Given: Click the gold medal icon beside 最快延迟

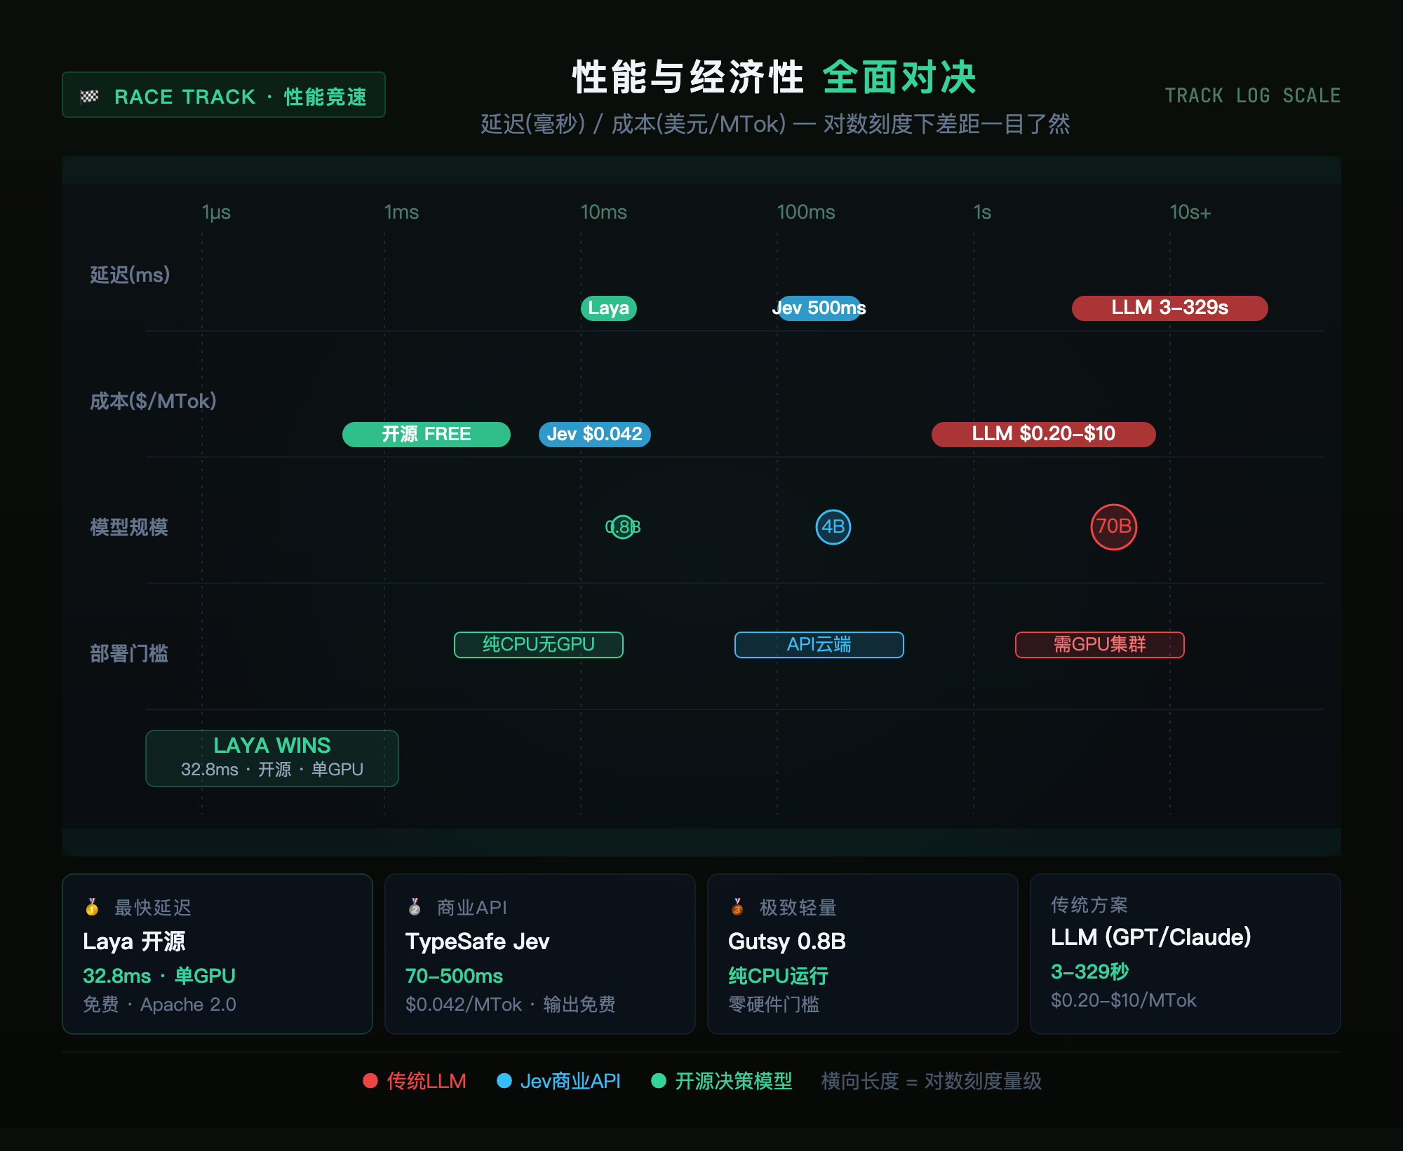Looking at the screenshot, I should [92, 907].
